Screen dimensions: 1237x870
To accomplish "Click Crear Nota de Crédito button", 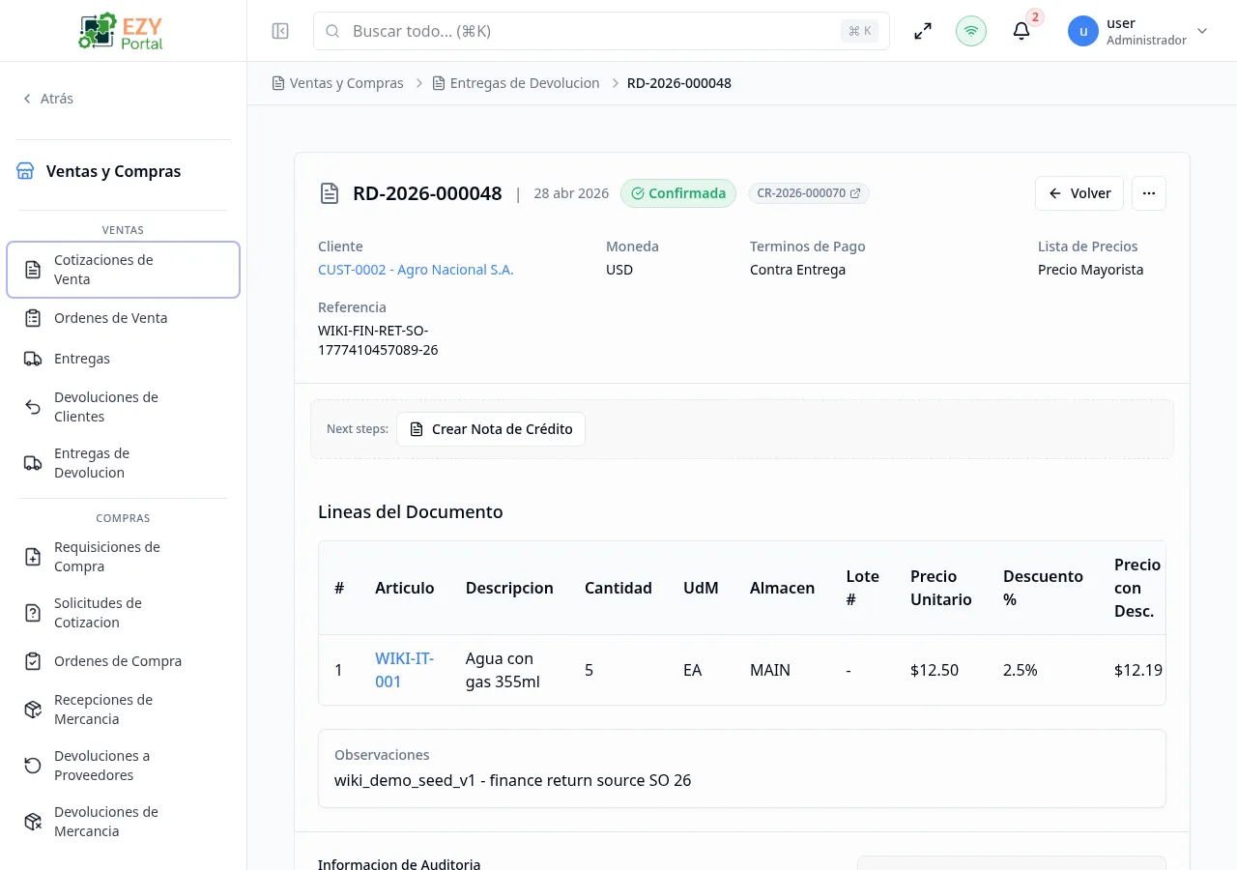I will coord(491,429).
